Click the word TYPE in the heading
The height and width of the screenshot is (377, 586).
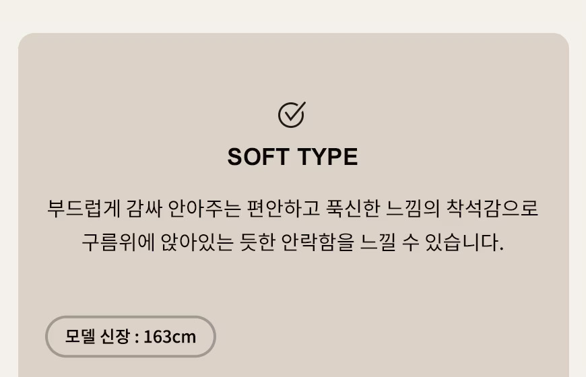(327, 157)
